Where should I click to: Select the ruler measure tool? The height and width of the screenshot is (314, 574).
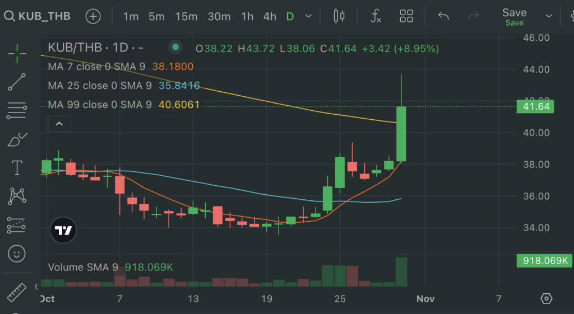click(x=17, y=292)
